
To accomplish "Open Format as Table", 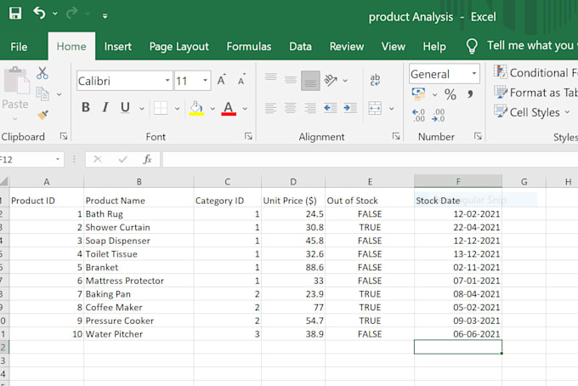I will 535,92.
